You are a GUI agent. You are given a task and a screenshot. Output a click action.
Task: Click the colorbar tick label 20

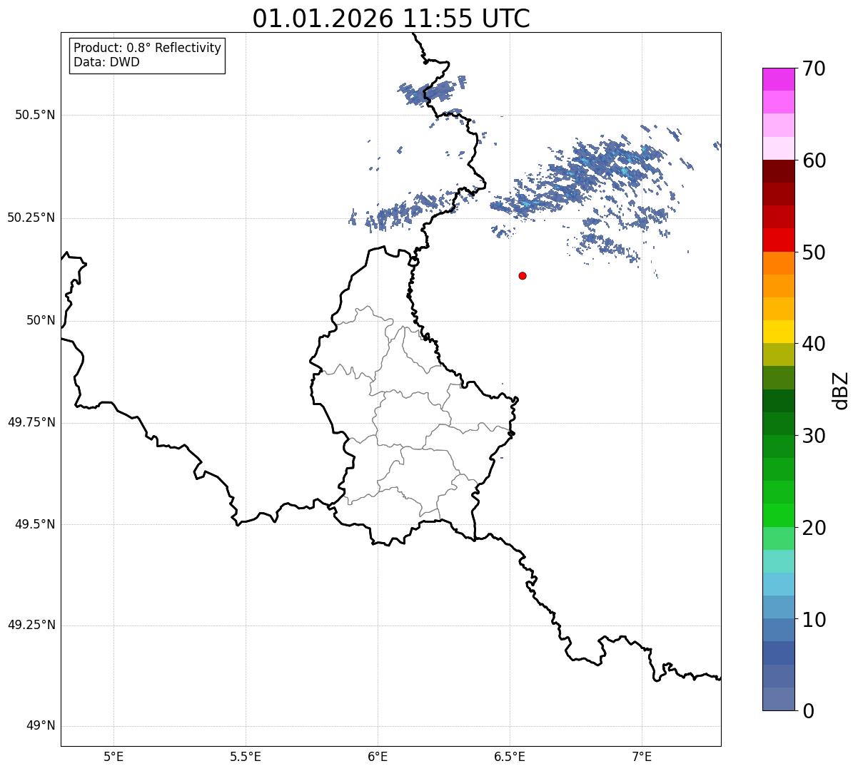click(x=814, y=528)
